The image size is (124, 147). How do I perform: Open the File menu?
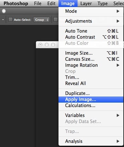pos(38,4)
